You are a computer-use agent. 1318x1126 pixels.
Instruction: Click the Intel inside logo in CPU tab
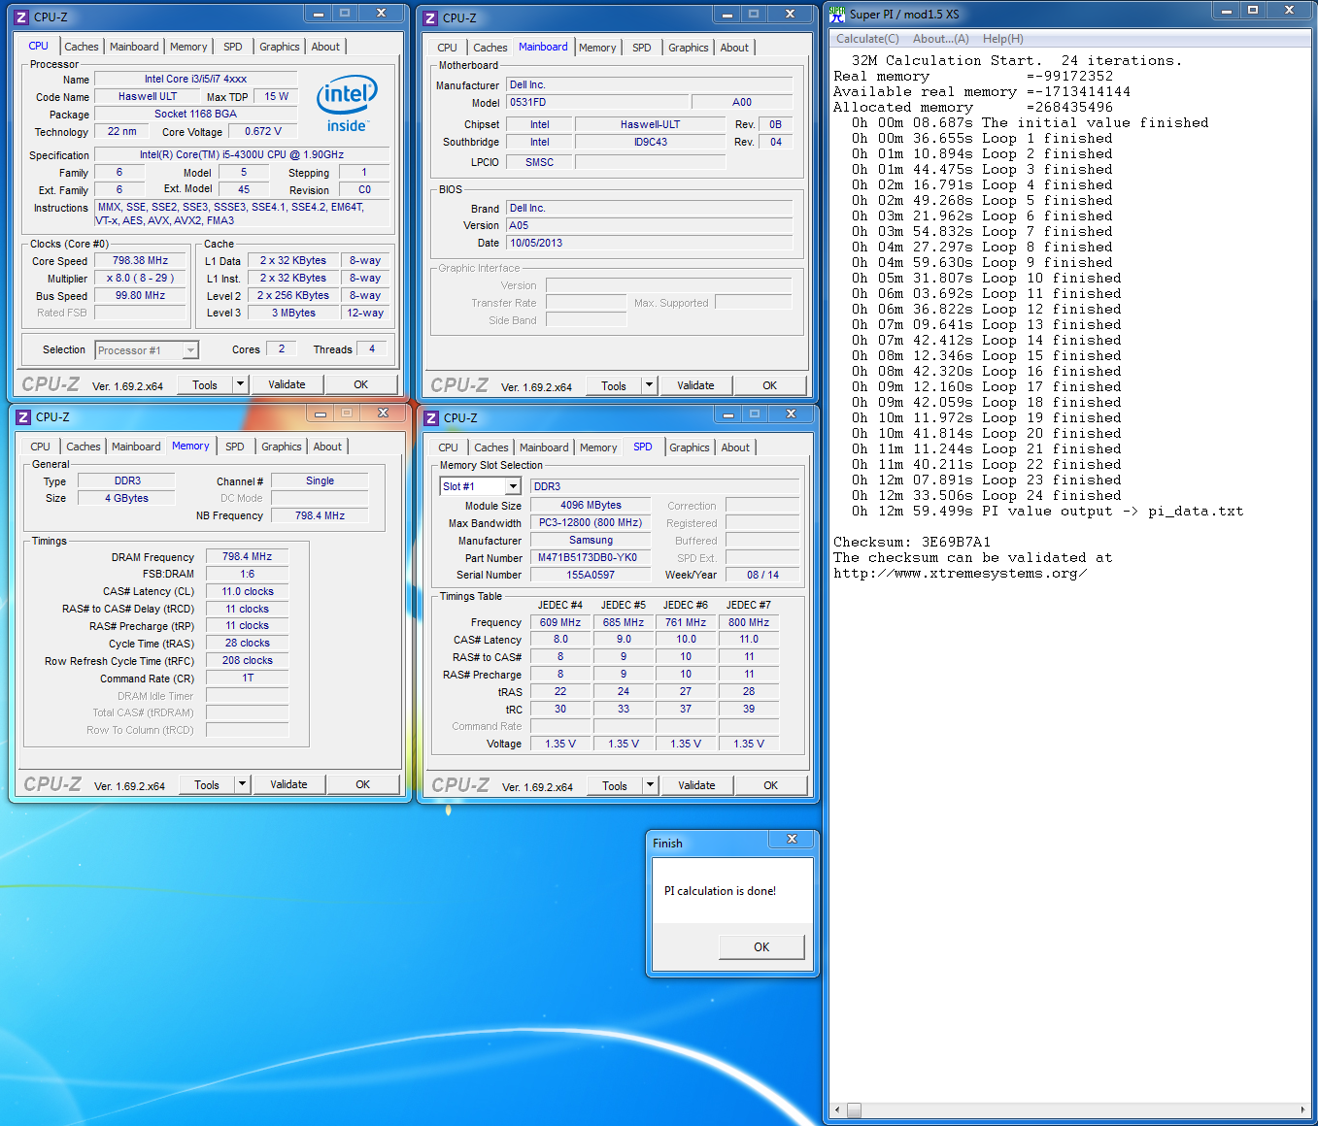pyautogui.click(x=347, y=104)
